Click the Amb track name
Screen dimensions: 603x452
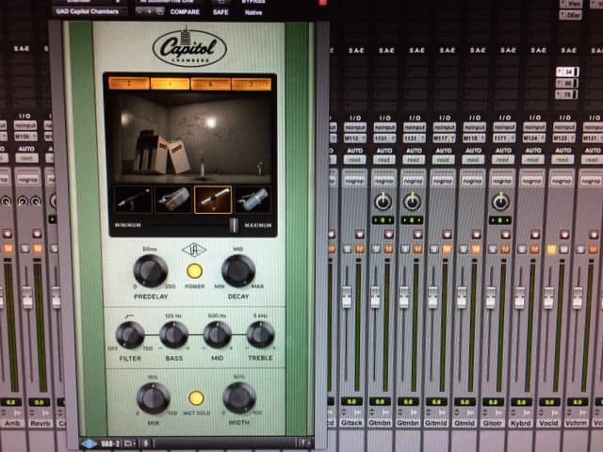tap(12, 423)
